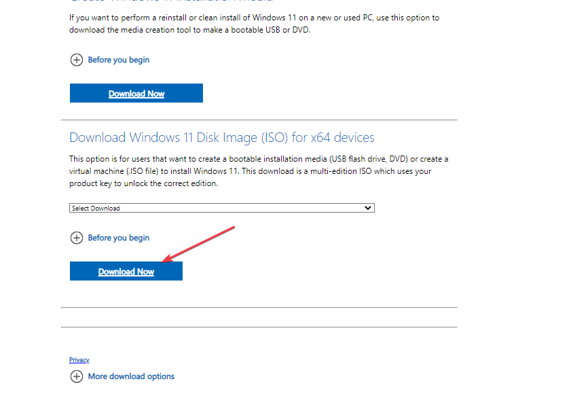Click the Download Windows 11 Disk Image heading

point(221,138)
